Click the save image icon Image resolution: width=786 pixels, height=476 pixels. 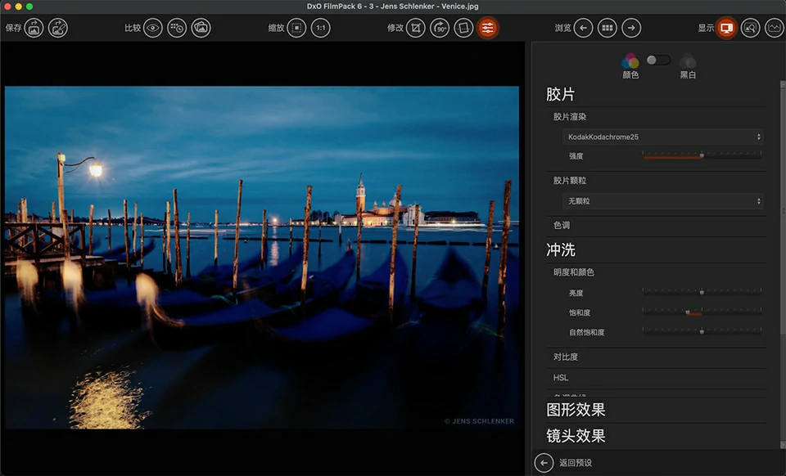click(x=34, y=28)
